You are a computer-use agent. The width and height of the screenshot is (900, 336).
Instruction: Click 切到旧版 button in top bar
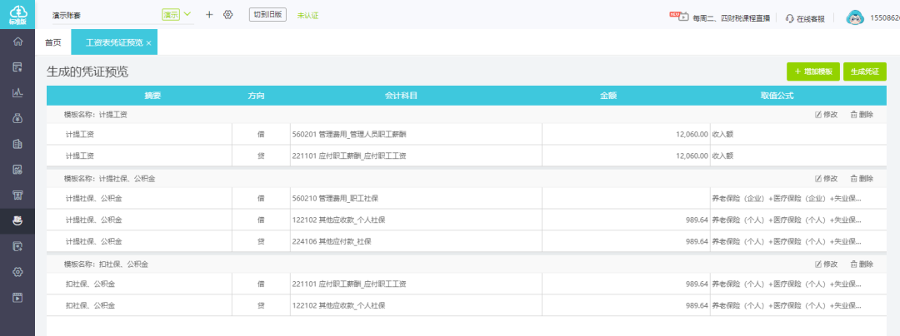(267, 15)
